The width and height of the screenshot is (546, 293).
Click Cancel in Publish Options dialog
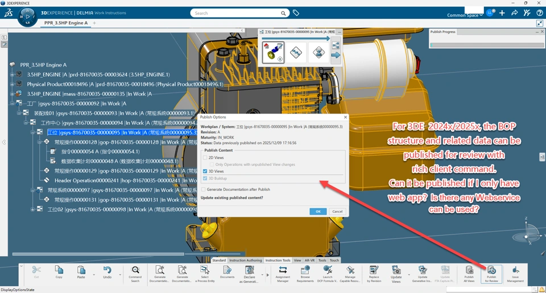point(337,211)
